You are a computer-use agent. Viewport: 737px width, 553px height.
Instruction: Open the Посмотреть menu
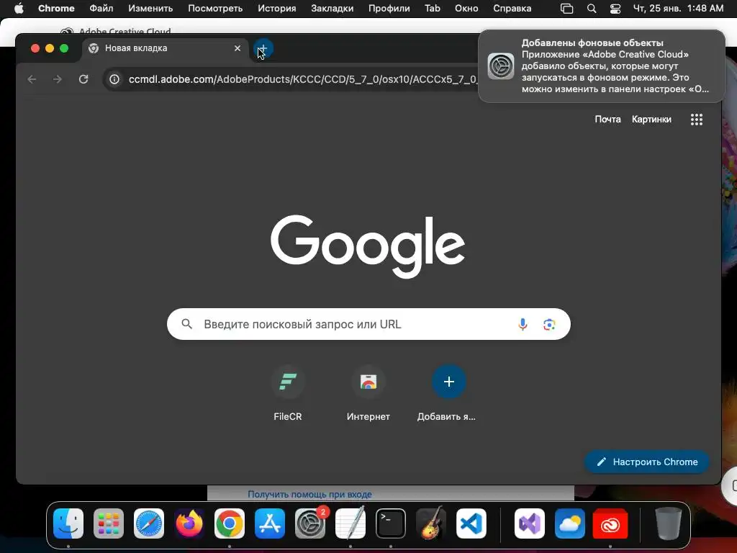[215, 9]
